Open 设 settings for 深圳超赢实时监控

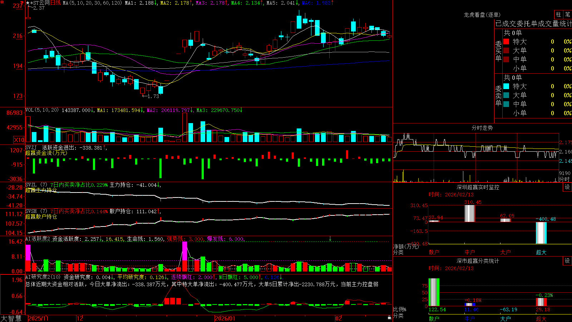(x=567, y=187)
